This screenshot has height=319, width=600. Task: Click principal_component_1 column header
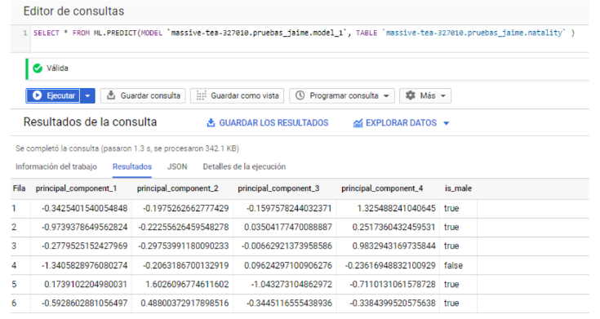coord(76,188)
